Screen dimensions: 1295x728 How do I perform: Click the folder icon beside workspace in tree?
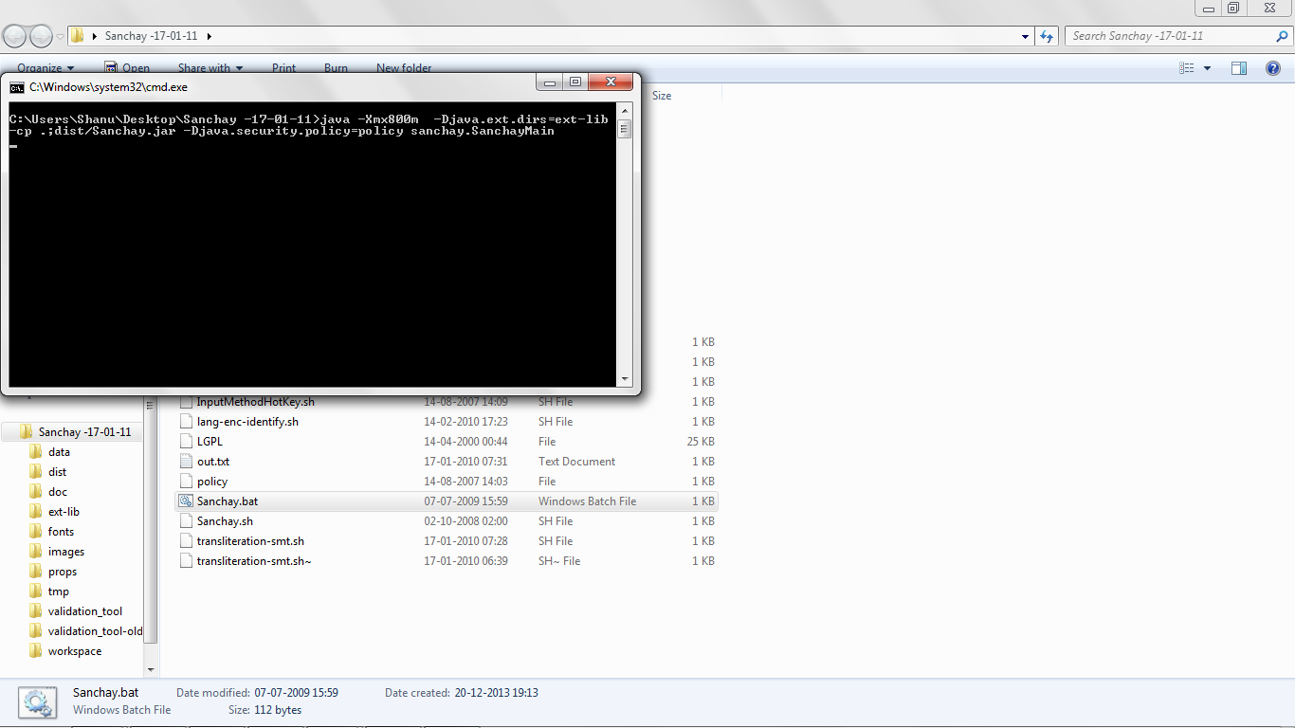click(36, 651)
